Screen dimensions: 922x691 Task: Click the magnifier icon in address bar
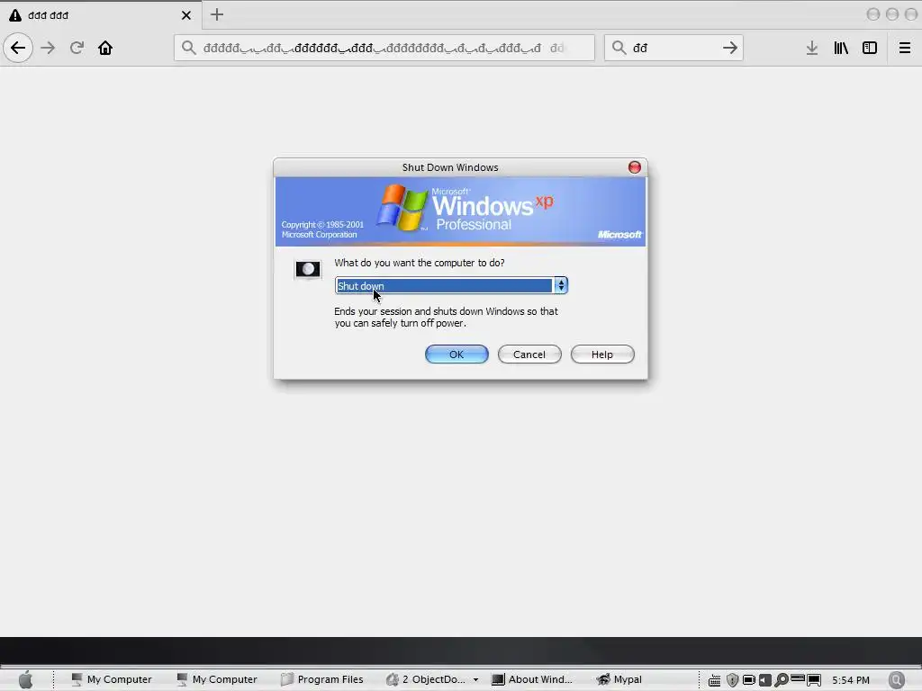pos(188,48)
